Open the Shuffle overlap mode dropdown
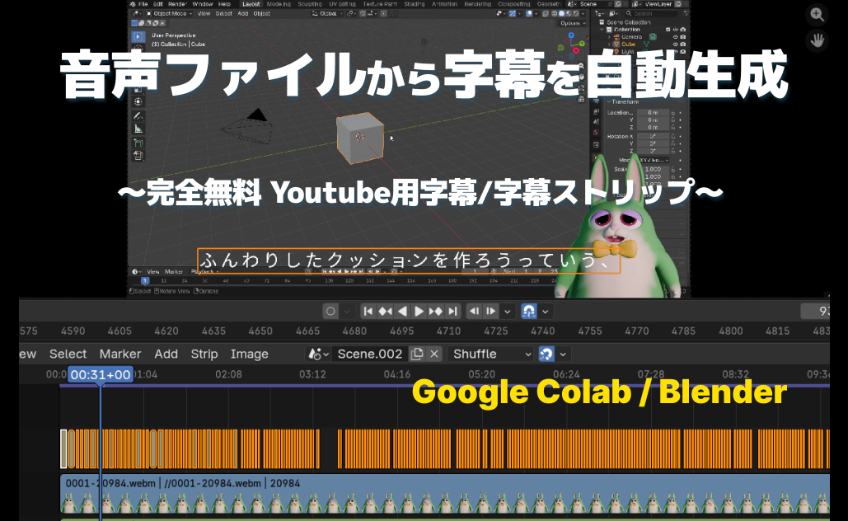This screenshot has width=848, height=521. (492, 354)
